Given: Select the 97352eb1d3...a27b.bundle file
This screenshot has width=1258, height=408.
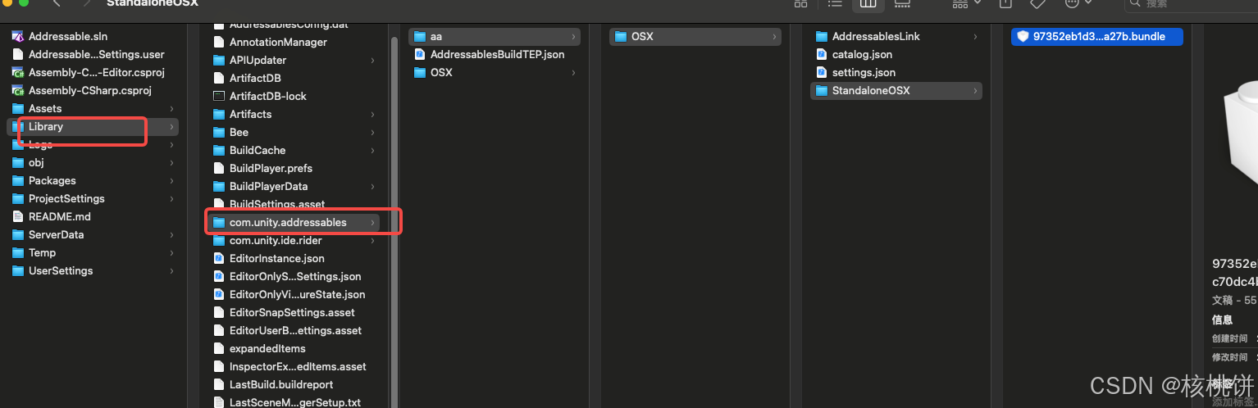Looking at the screenshot, I should coord(1097,36).
